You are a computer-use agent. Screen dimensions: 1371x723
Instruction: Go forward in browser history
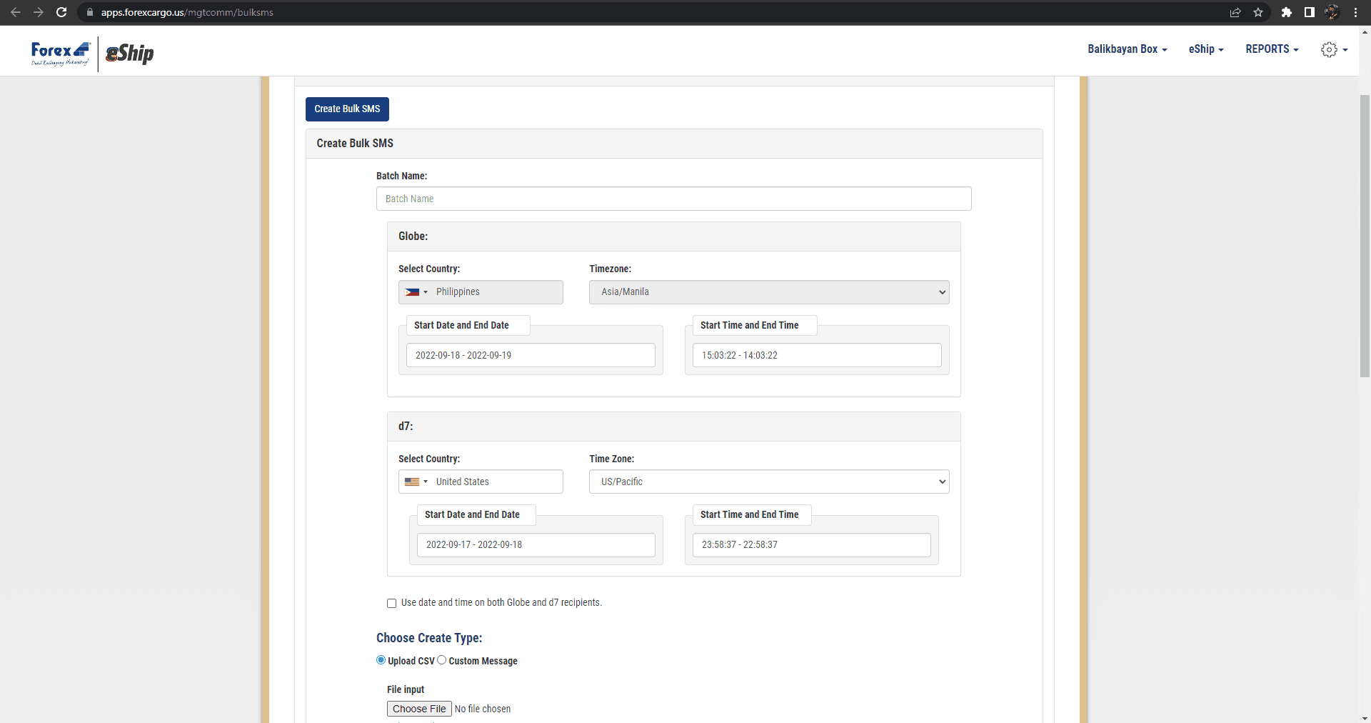pos(39,12)
